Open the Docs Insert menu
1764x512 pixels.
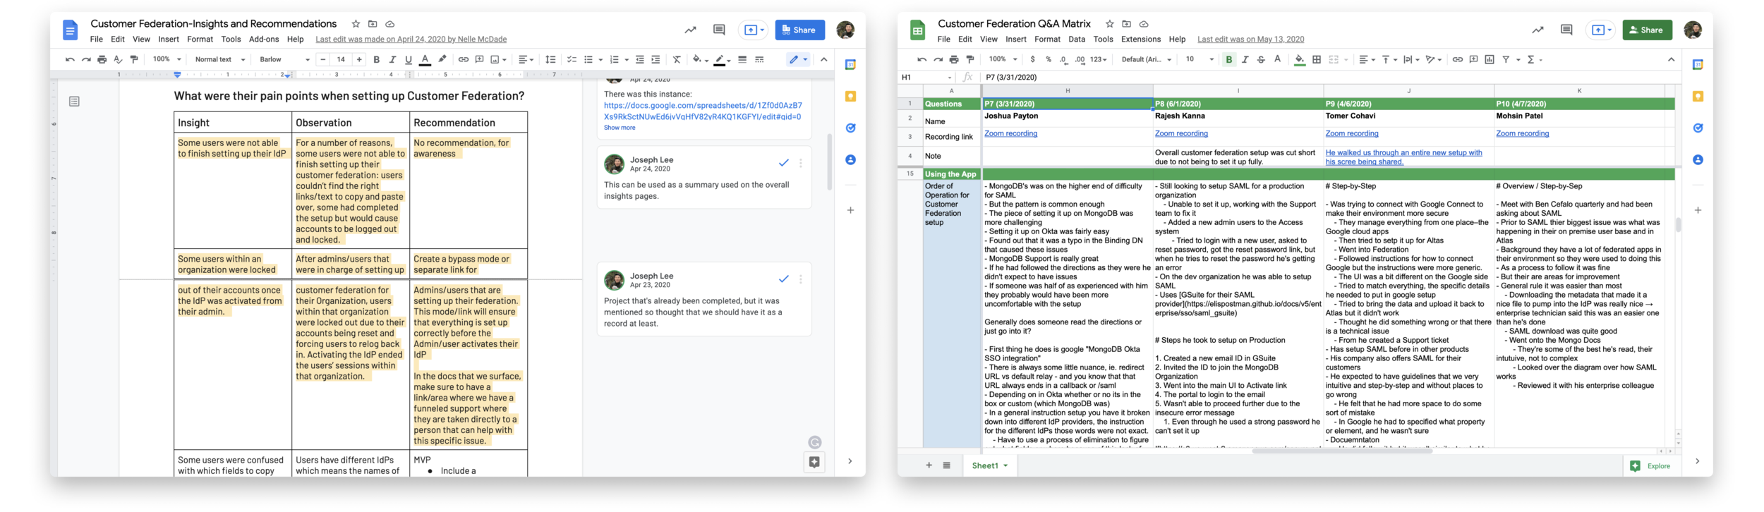coord(168,39)
